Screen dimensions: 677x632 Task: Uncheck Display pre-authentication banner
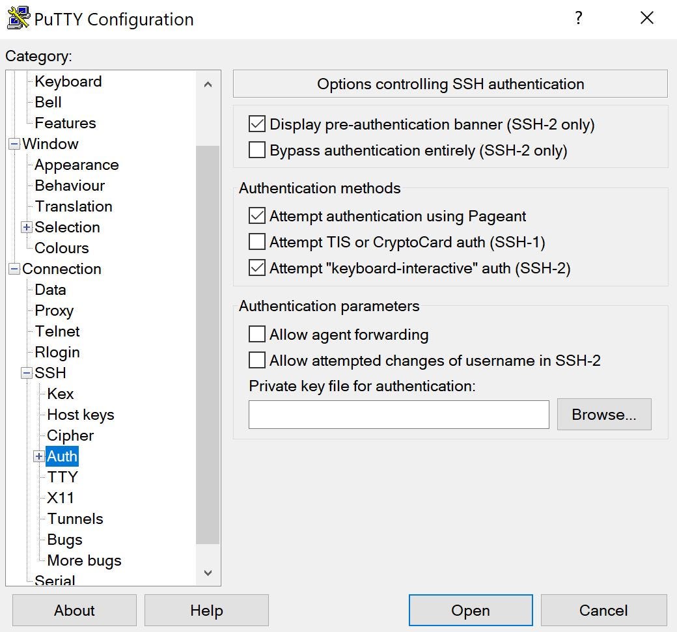click(258, 124)
